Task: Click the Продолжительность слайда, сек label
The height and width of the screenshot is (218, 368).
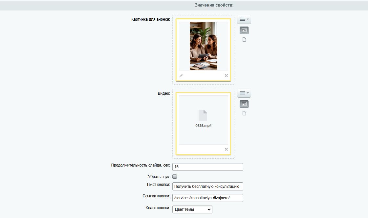Action: point(141,165)
